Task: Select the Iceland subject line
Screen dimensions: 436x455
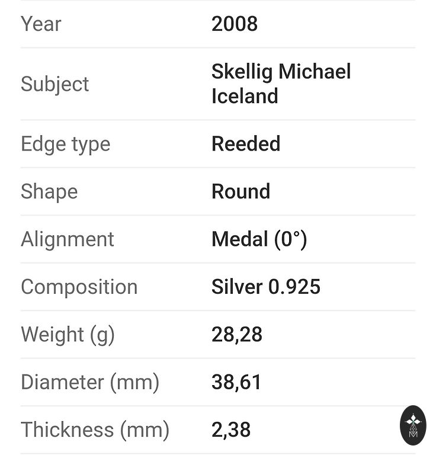Action: pyautogui.click(x=245, y=96)
